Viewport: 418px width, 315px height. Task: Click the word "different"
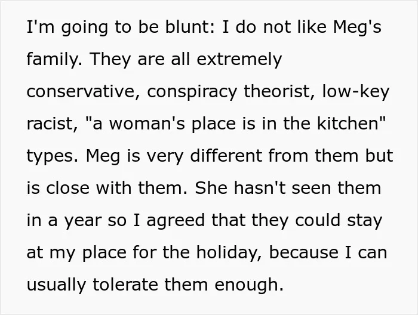point(226,156)
